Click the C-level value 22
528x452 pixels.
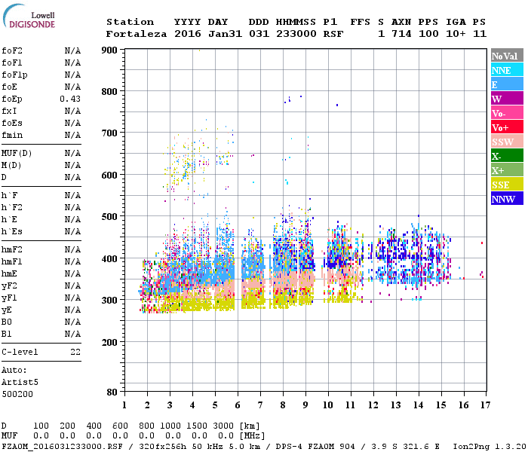[x=75, y=352]
